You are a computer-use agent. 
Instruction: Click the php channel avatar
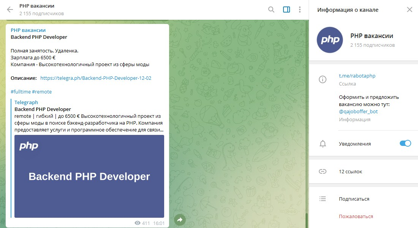[x=330, y=40]
